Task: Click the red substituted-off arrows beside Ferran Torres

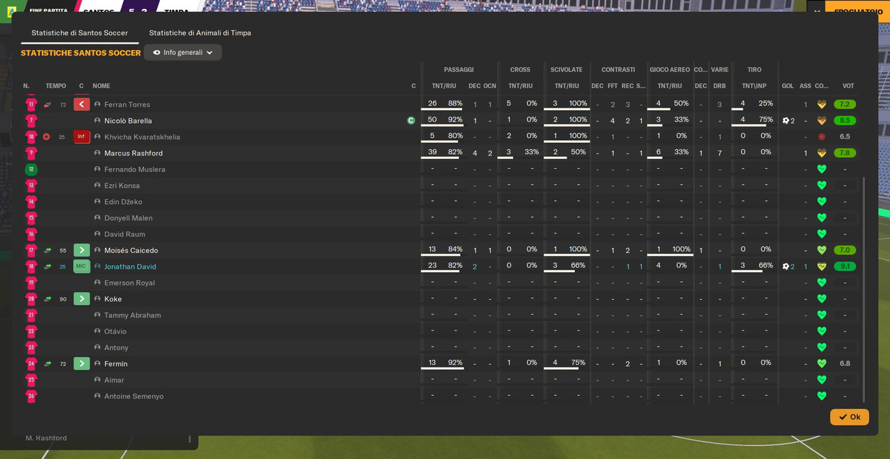Action: 47,105
